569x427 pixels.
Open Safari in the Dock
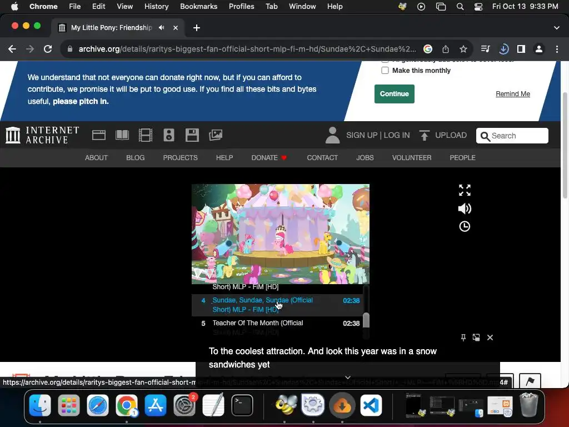[98, 405]
